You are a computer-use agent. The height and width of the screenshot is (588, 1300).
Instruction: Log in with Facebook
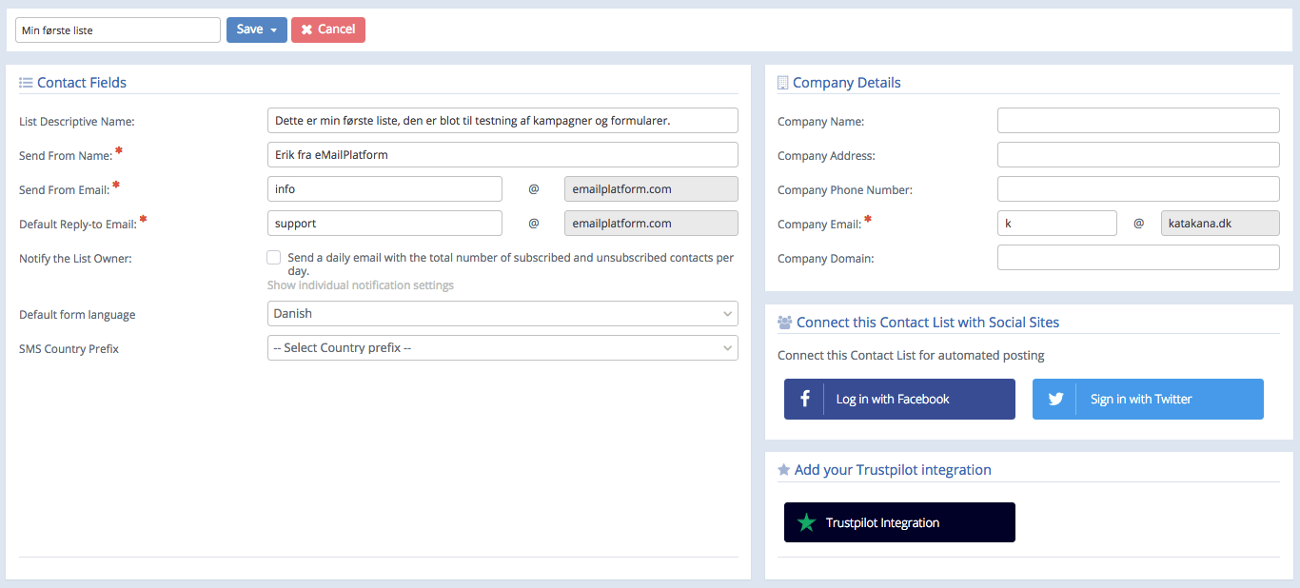899,400
